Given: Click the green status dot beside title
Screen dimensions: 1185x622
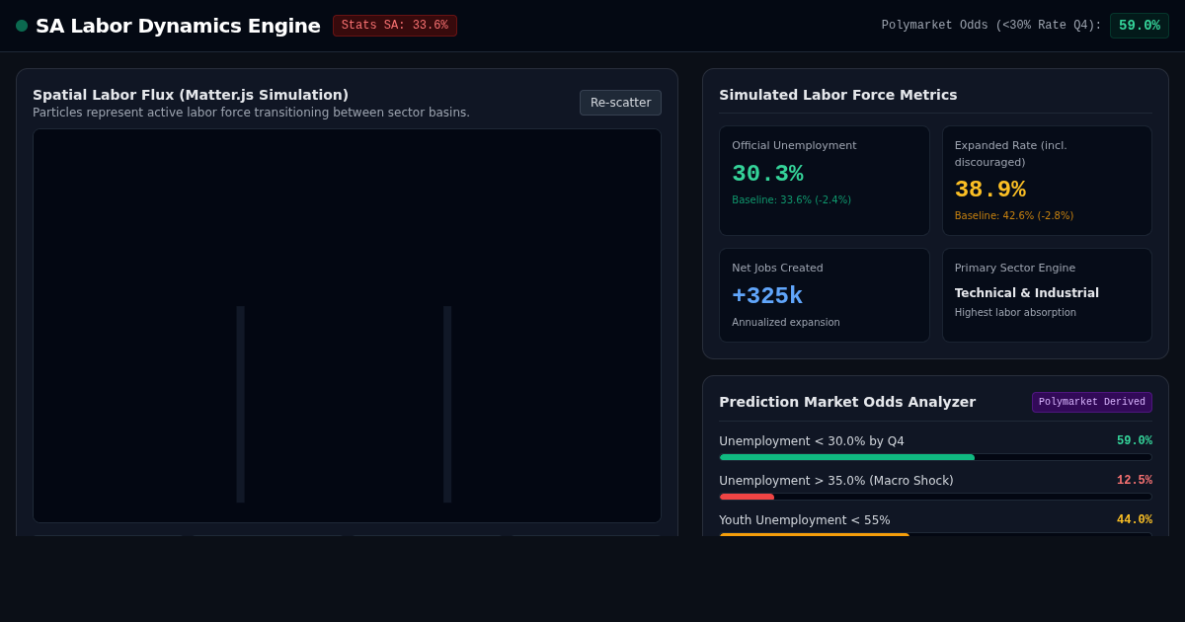Looking at the screenshot, I should [x=22, y=26].
